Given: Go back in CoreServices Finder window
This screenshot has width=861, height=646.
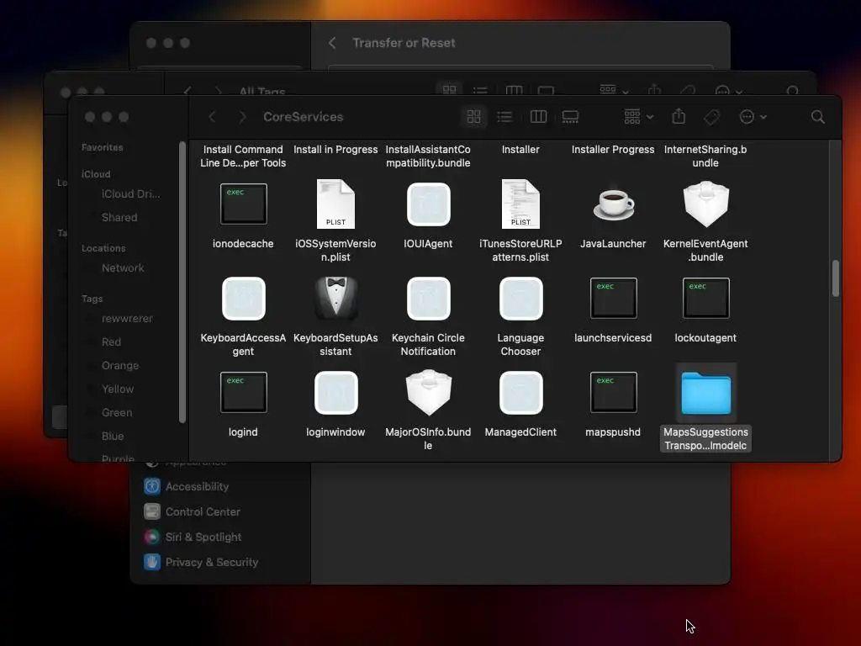Looking at the screenshot, I should [212, 116].
